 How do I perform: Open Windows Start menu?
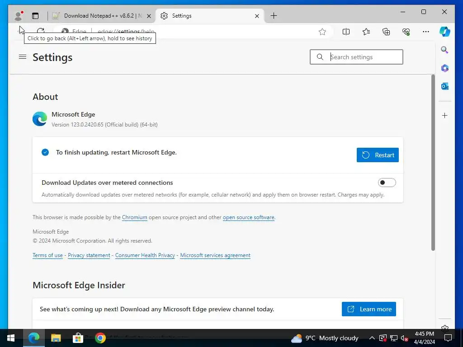tap(11, 338)
